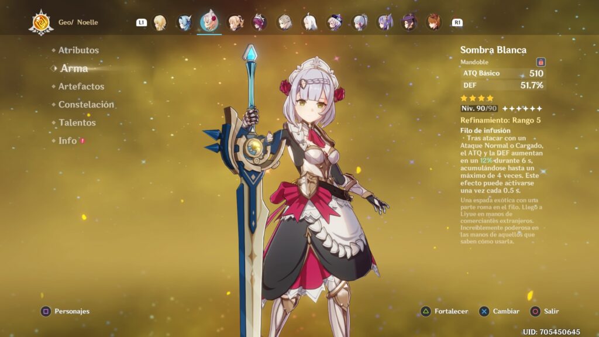Open the Info menu entry

coord(68,141)
